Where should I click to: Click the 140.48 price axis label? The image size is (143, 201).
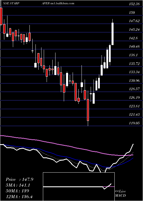(134, 47)
